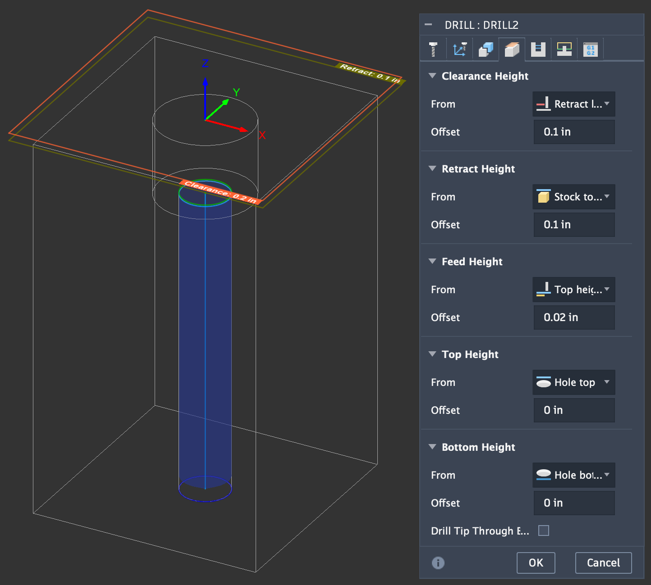The image size is (651, 585).
Task: Select the Heights tab icon
Action: tap(512, 49)
